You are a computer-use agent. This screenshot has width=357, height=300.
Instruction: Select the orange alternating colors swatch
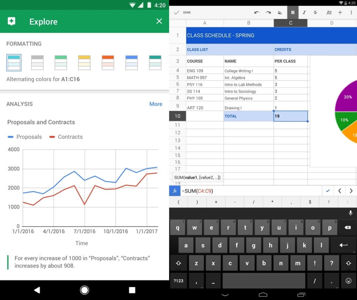[108, 63]
